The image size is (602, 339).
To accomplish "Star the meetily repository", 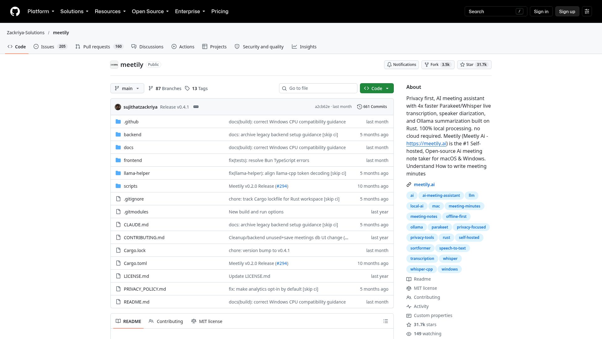I will coord(474,65).
